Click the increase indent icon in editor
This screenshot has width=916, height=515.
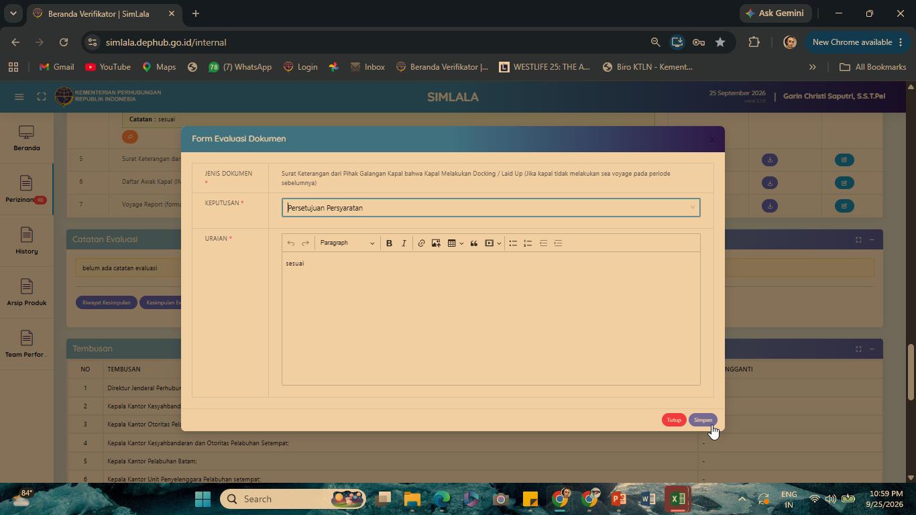[x=558, y=243]
